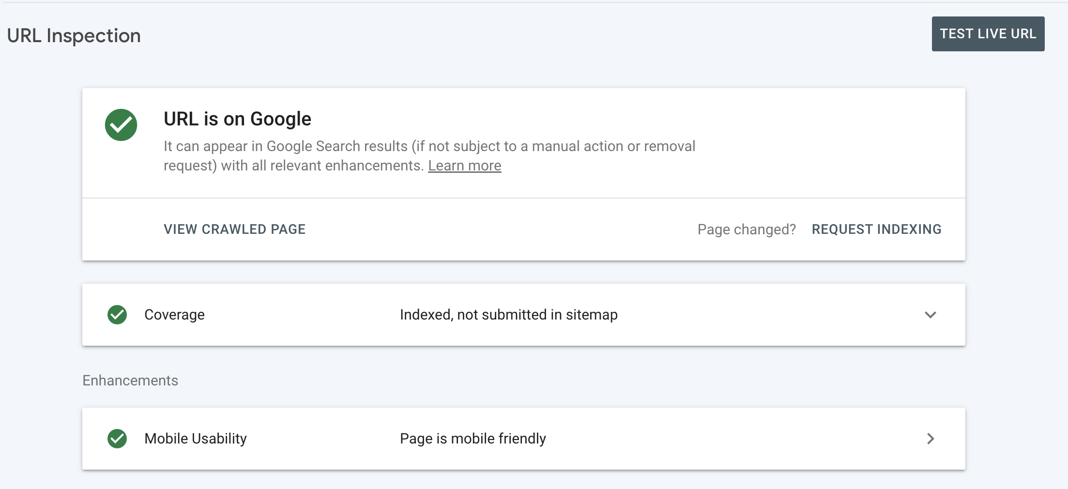Open the Learn more link
This screenshot has height=489, width=1068.
coord(465,166)
